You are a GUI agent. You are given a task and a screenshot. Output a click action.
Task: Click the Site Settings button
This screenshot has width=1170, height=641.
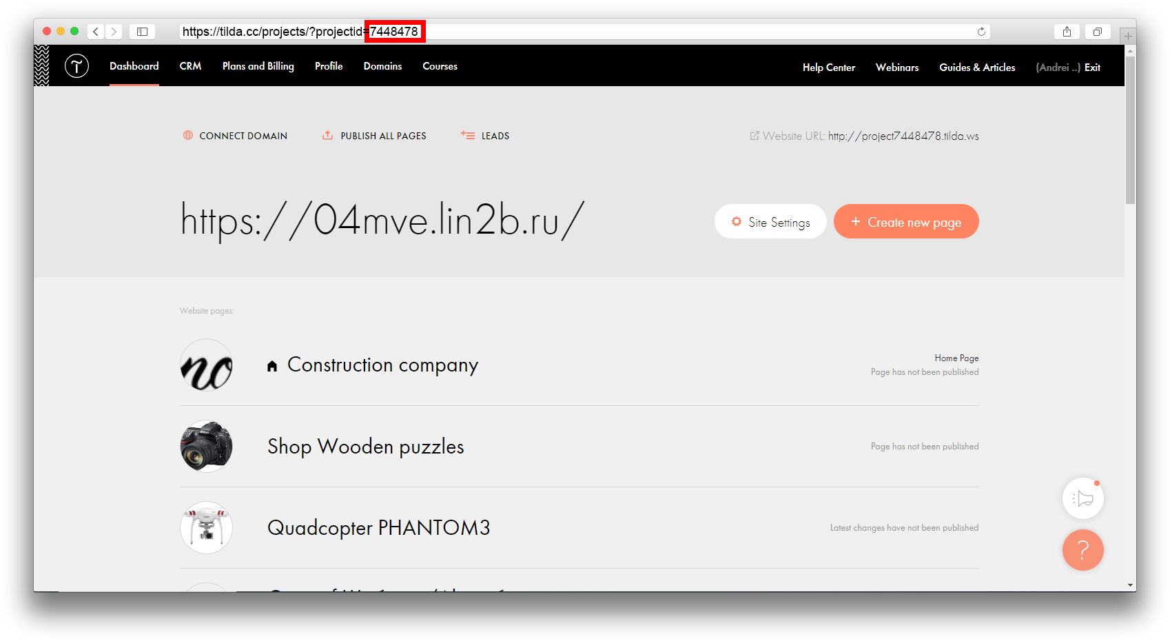pyautogui.click(x=770, y=222)
